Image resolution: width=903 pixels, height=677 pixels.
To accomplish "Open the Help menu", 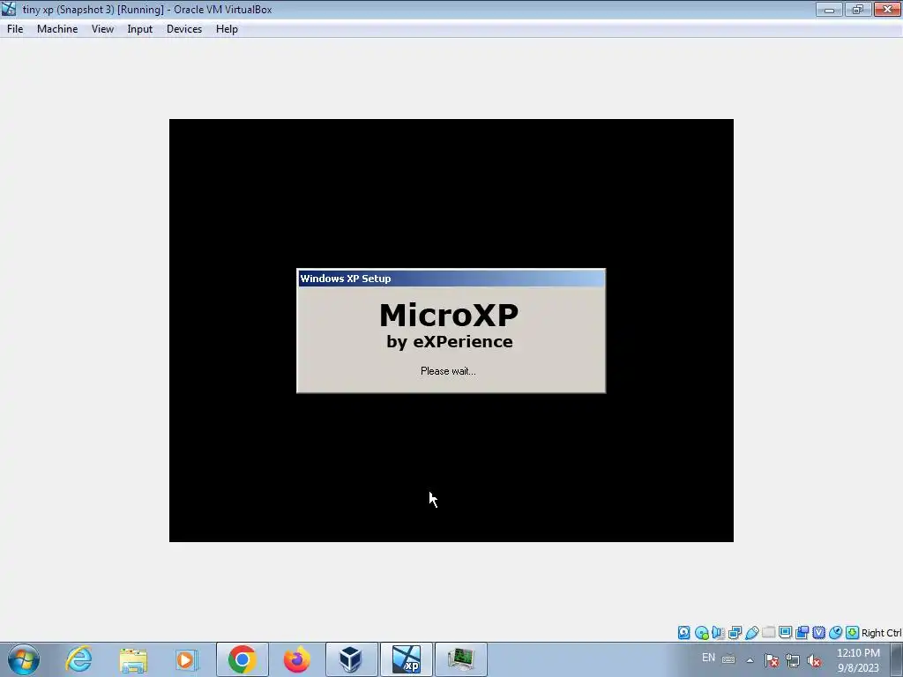I will pos(227,29).
